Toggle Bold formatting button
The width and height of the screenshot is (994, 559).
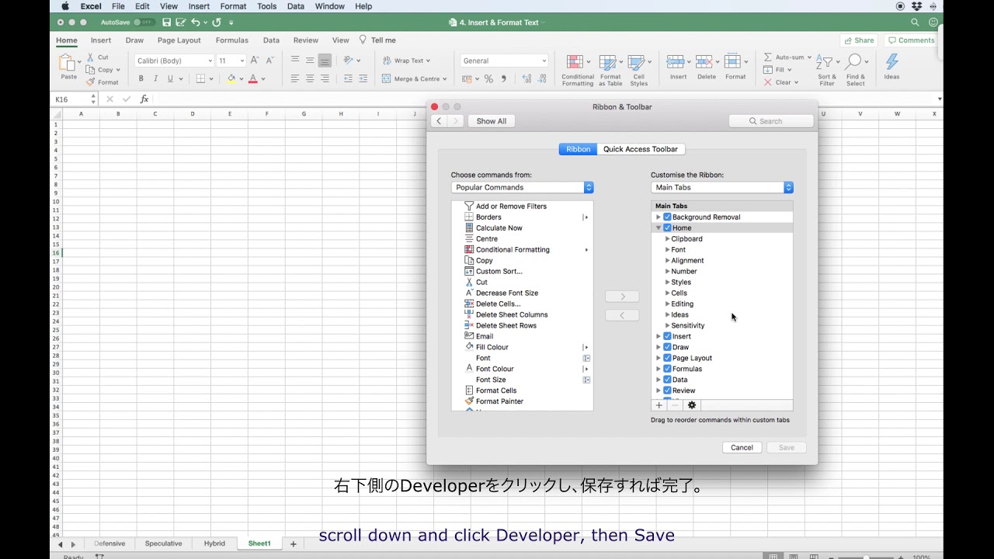point(141,78)
